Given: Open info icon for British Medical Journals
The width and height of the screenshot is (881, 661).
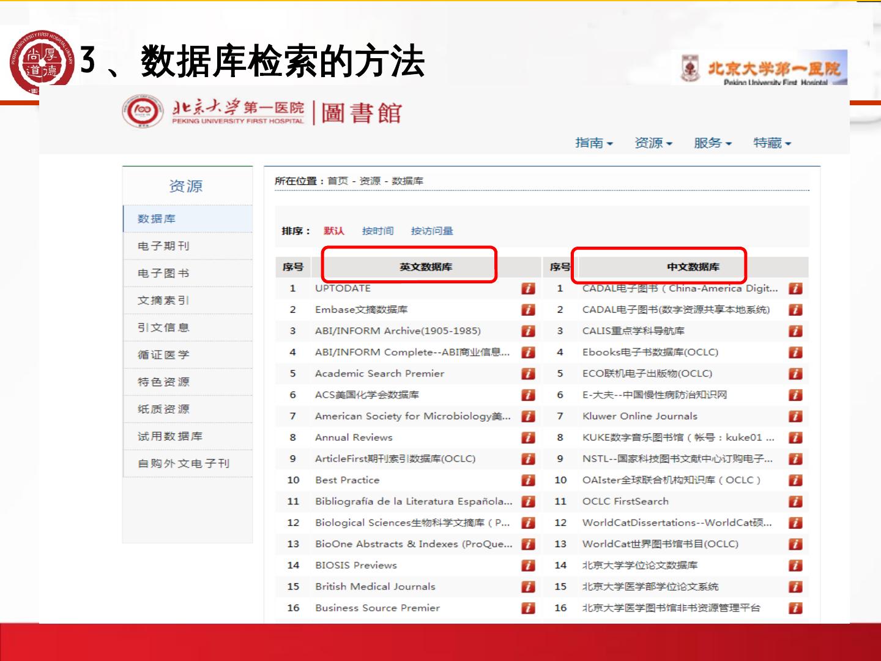Looking at the screenshot, I should (528, 587).
